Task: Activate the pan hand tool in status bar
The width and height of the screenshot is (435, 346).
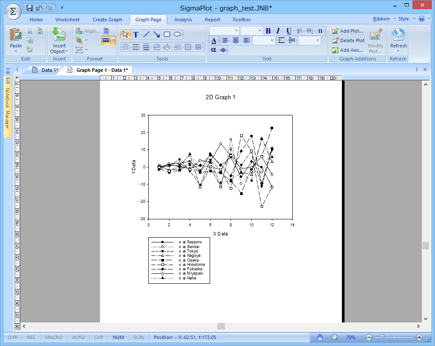Action: (x=320, y=337)
